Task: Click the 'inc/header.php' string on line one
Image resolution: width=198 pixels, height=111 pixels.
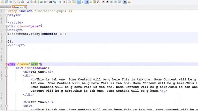Action: [x=49, y=11]
